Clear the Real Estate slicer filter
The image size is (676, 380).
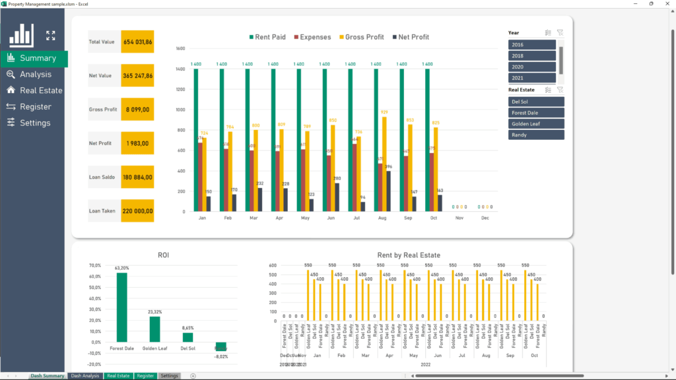[x=560, y=90]
